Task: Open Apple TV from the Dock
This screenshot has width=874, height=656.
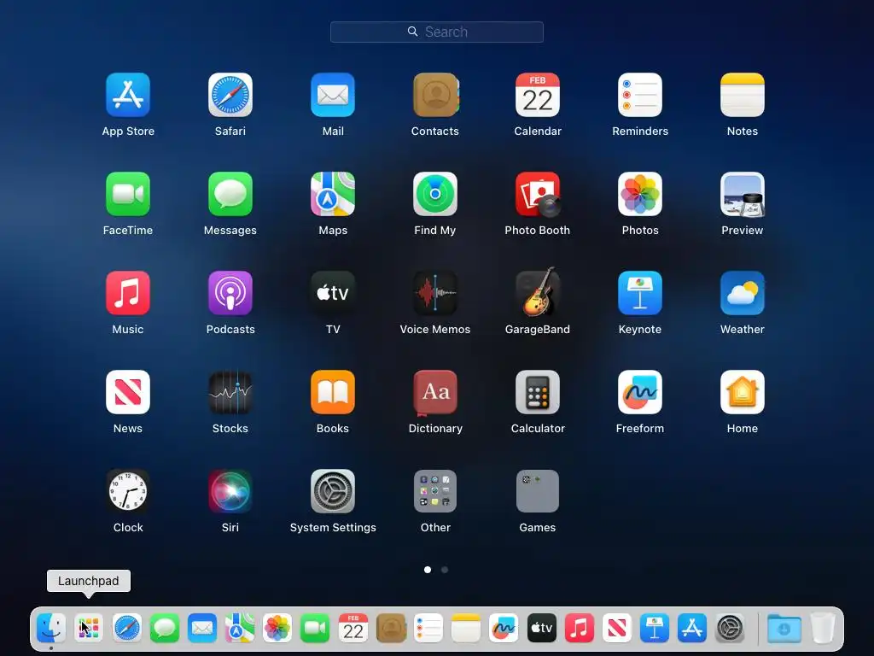Action: click(x=541, y=628)
